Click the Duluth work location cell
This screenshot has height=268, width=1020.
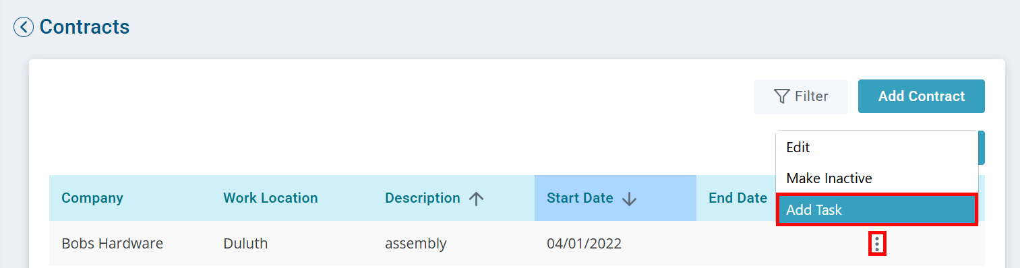[245, 243]
